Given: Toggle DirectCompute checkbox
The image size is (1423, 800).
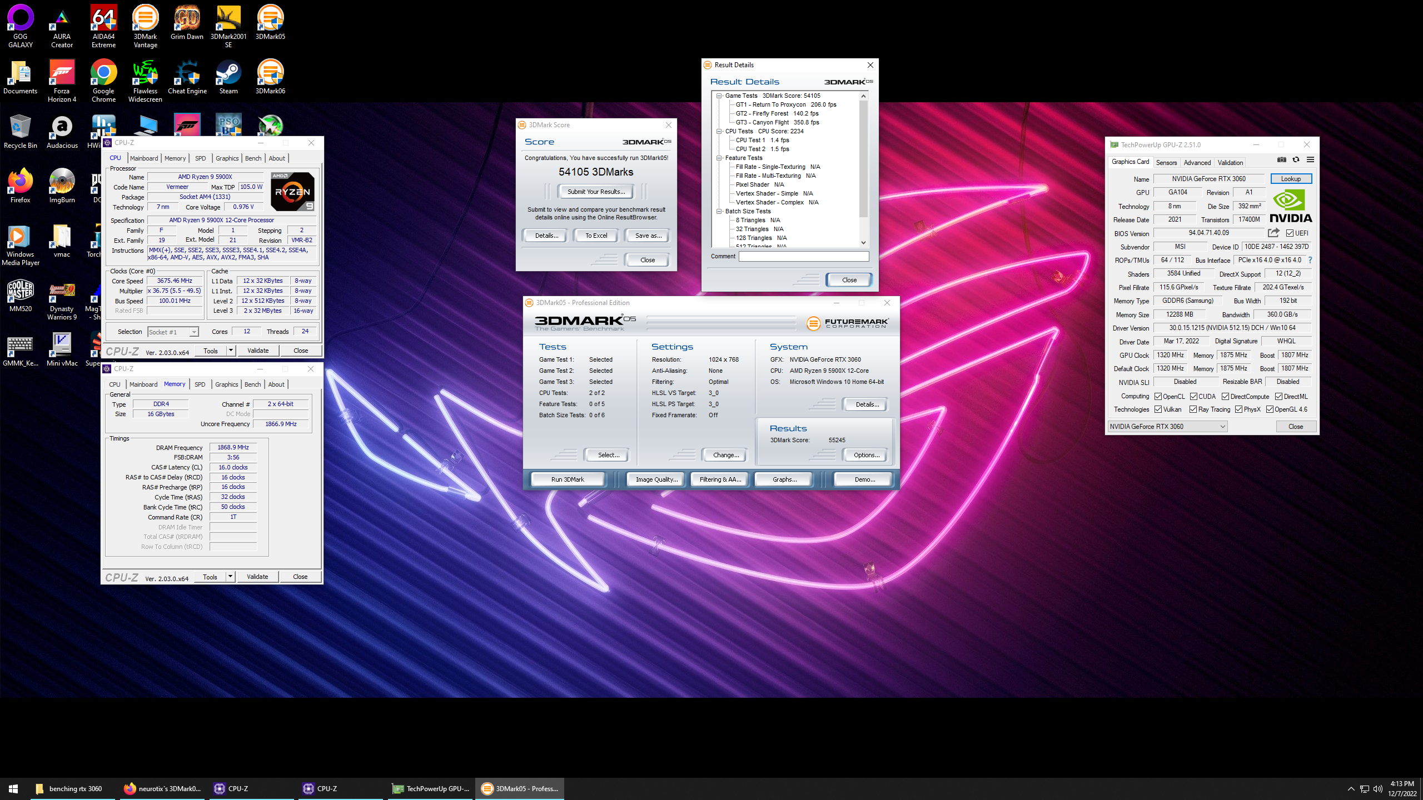Looking at the screenshot, I should click(x=1225, y=397).
